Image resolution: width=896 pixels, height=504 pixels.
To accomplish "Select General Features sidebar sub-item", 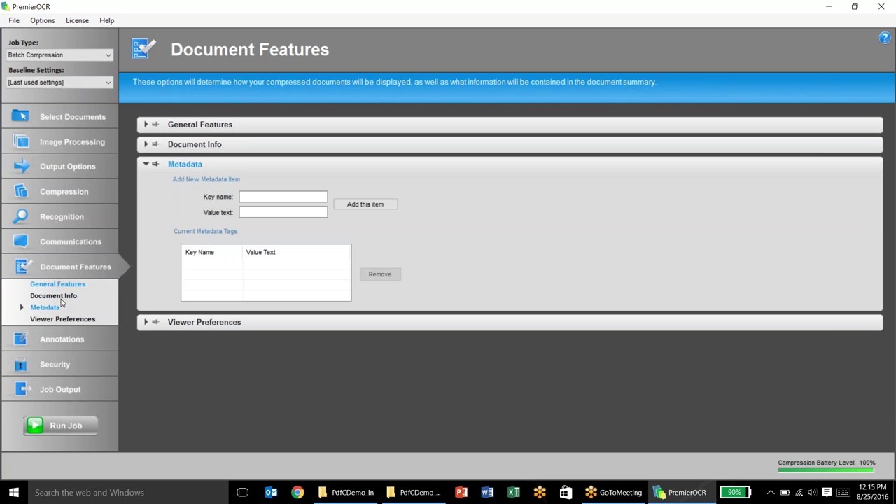I will [57, 284].
